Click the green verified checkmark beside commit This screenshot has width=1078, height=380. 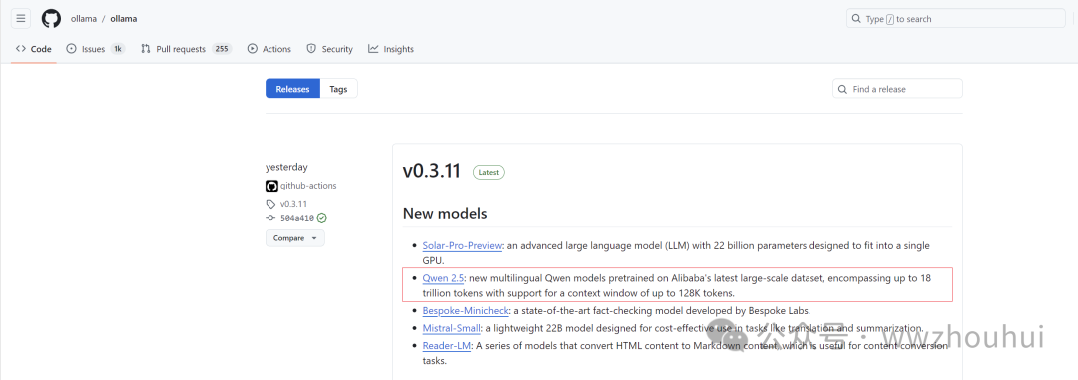click(321, 218)
